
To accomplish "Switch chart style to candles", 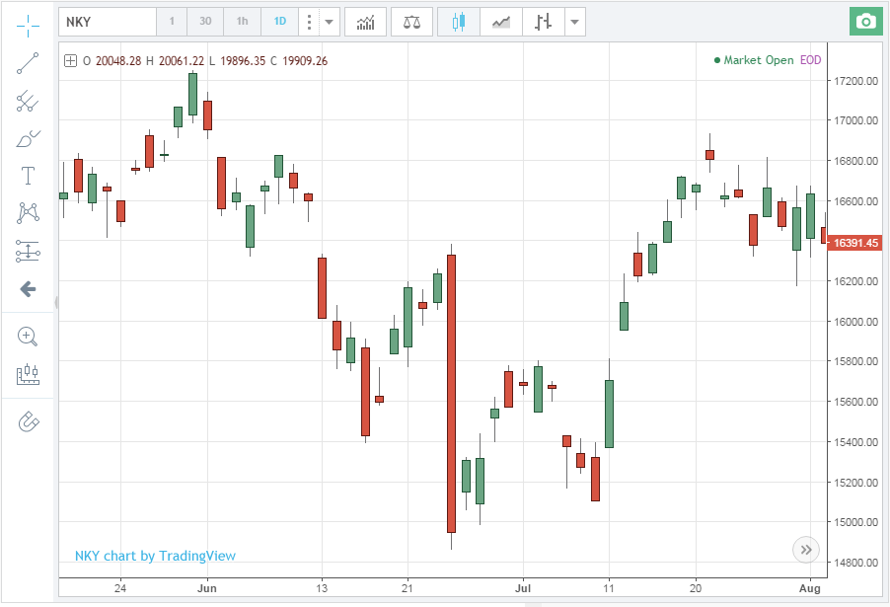I will point(458,22).
